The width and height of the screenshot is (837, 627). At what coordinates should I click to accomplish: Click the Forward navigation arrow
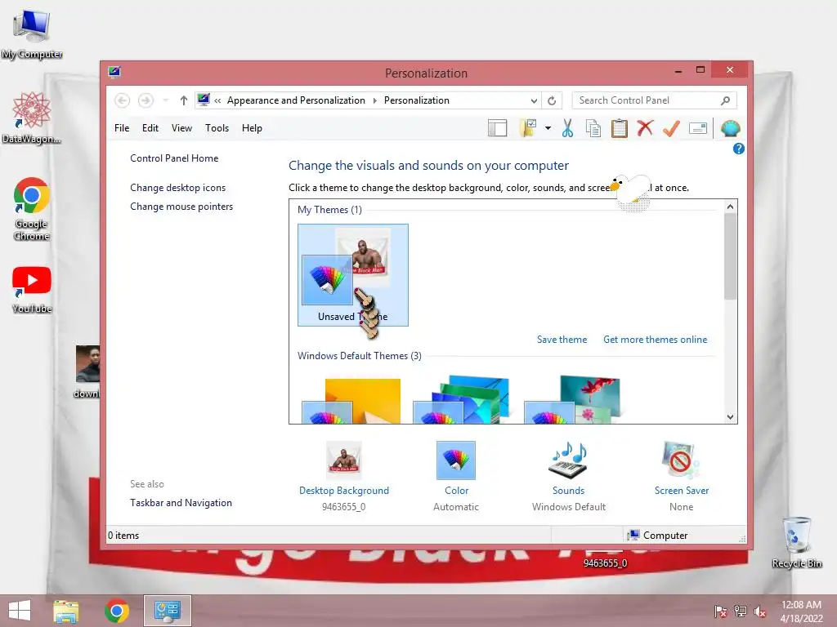pyautogui.click(x=145, y=100)
